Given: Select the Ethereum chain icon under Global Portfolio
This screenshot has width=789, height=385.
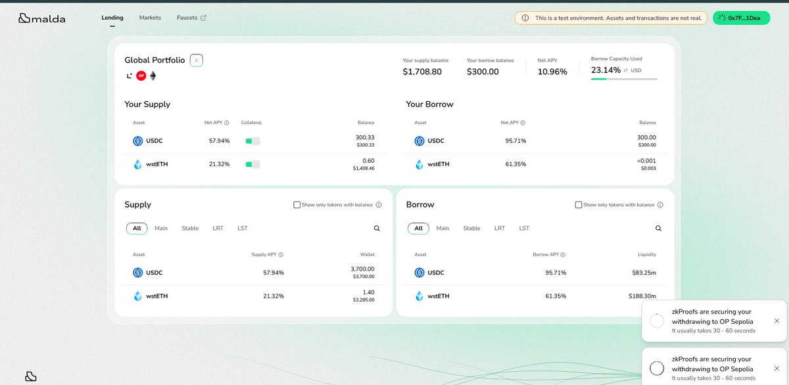Looking at the screenshot, I should [x=153, y=76].
